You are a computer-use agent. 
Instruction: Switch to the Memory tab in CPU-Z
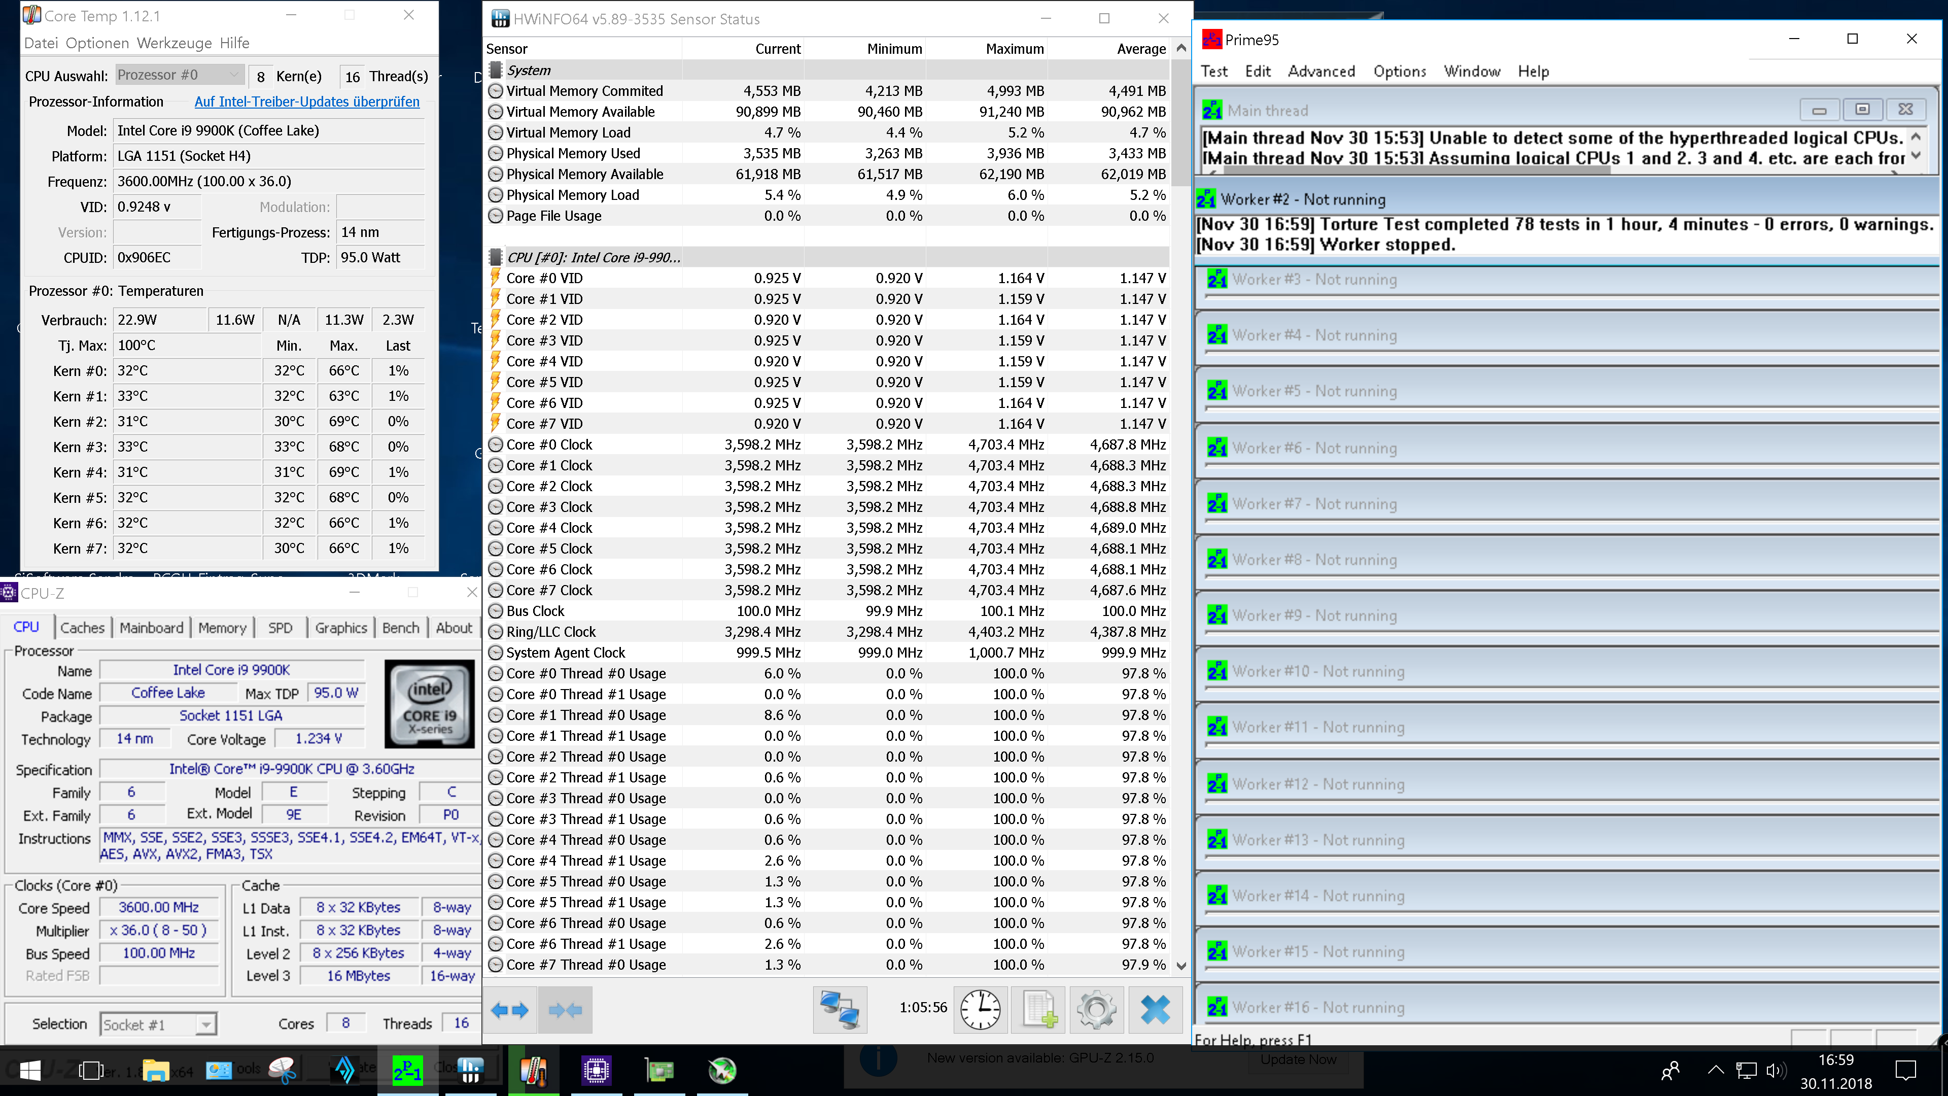[222, 628]
